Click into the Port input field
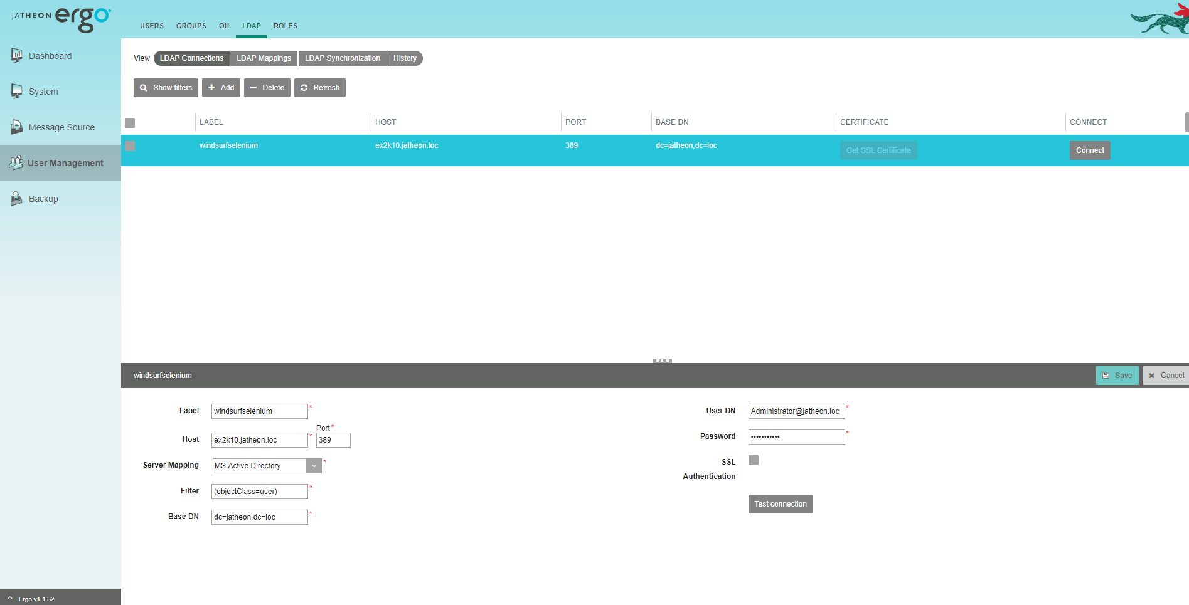Image resolution: width=1189 pixels, height=605 pixels. (x=333, y=440)
